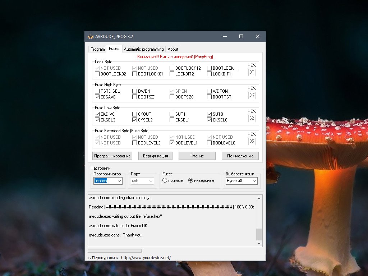368x276 pixels.
Task: Toggle the EESAVE fuse checkbox
Action: click(x=97, y=97)
